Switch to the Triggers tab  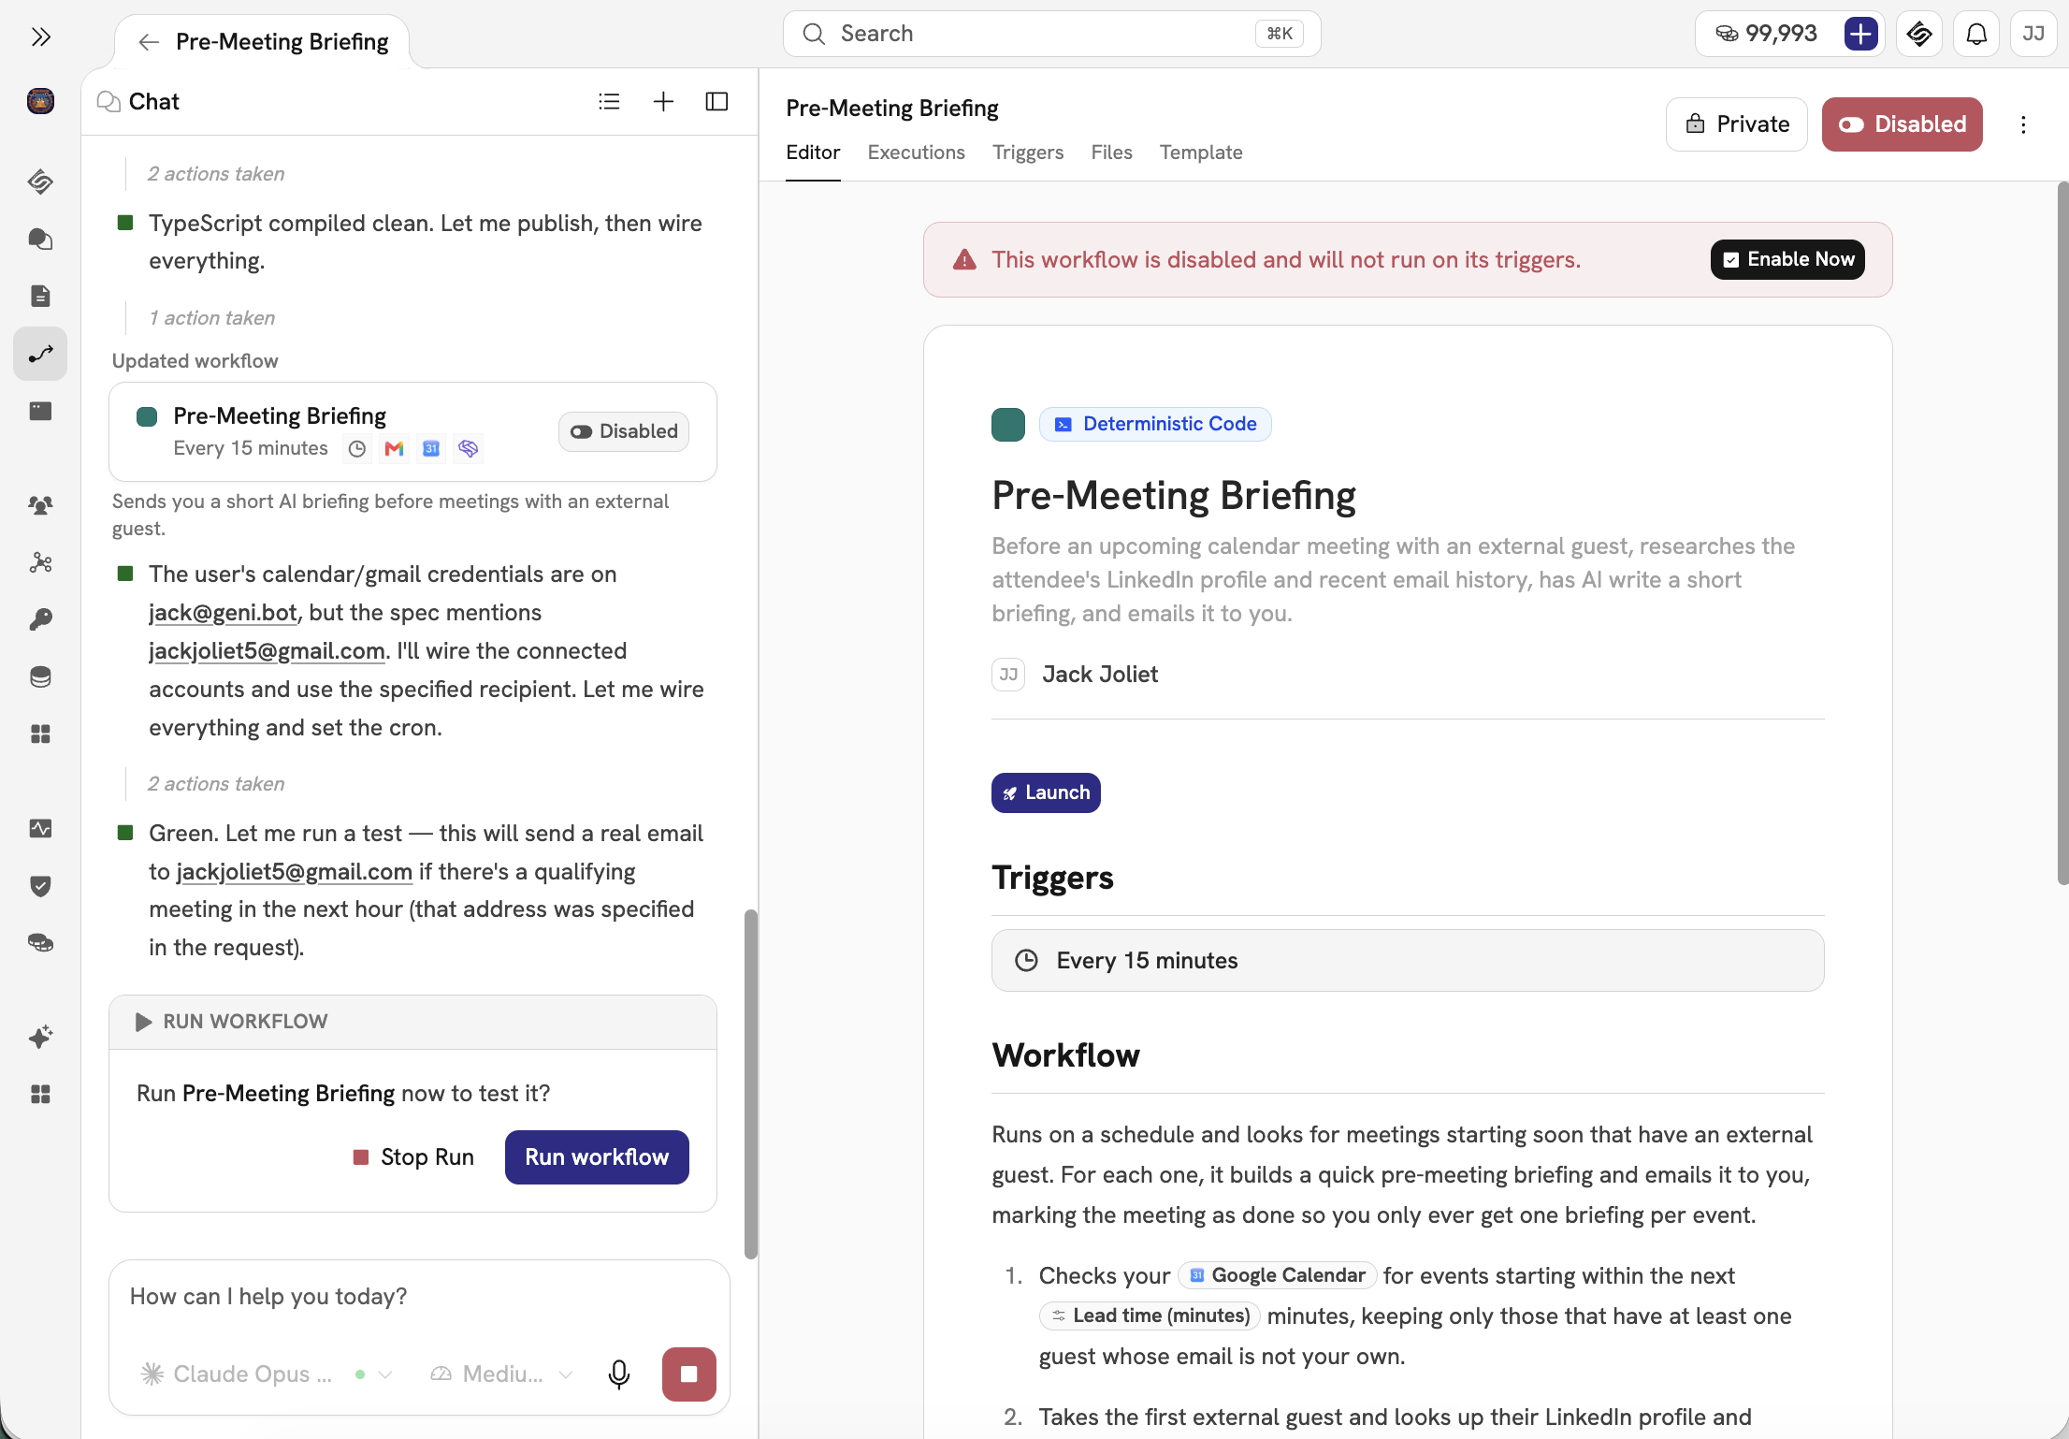coord(1028,153)
